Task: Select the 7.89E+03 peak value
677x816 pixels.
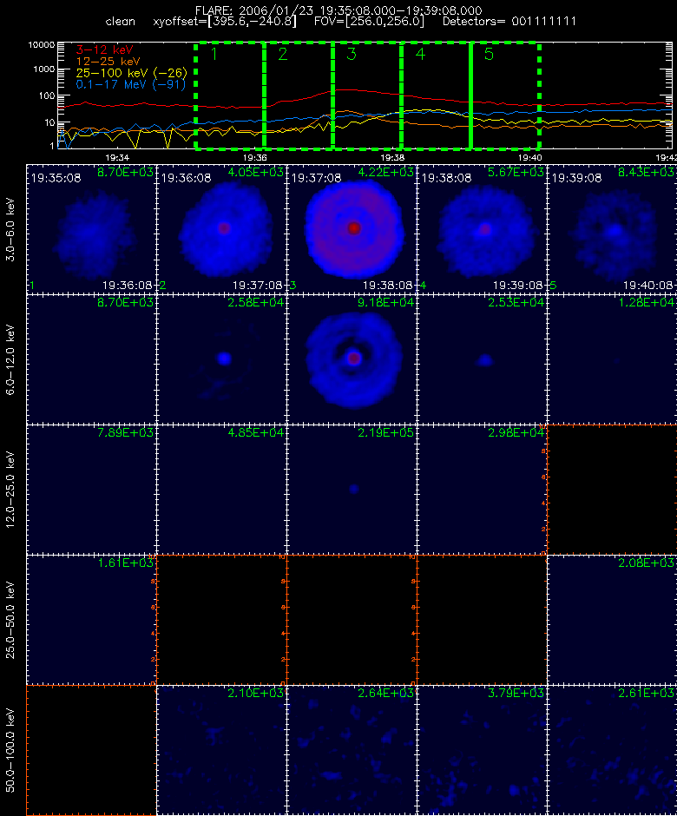Action: (125, 432)
